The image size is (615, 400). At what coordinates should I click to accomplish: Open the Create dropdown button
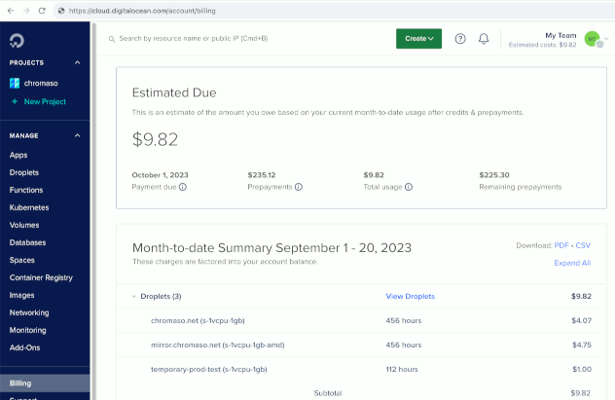[x=418, y=38]
